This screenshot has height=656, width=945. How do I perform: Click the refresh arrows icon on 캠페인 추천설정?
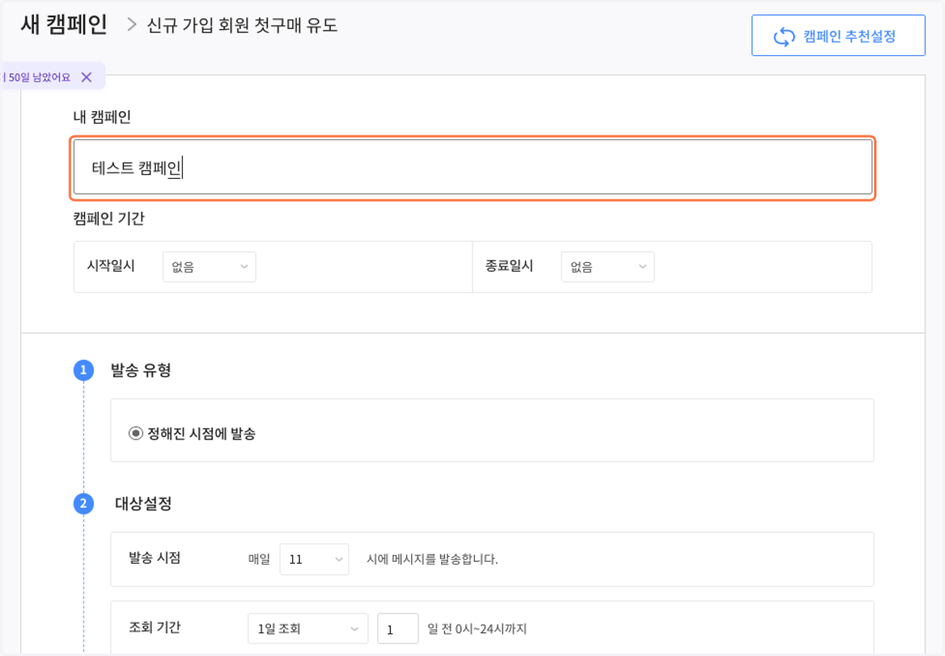coord(784,36)
